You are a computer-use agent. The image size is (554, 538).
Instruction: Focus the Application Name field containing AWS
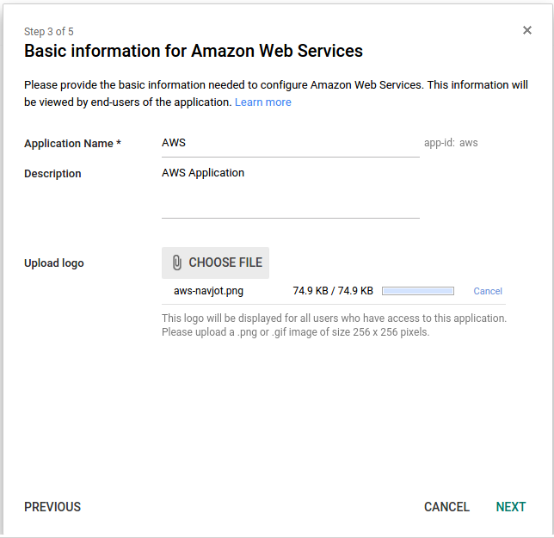pyautogui.click(x=291, y=144)
